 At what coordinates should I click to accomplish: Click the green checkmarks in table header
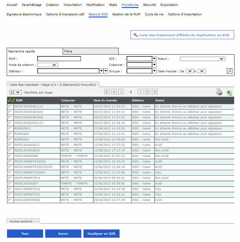coord(11,100)
